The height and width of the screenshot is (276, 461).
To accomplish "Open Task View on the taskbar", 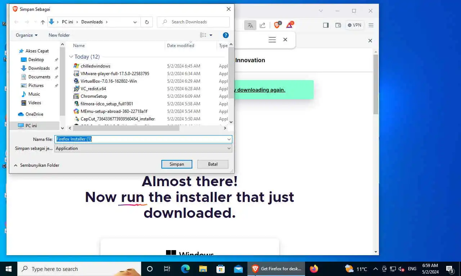I will [x=167, y=269].
